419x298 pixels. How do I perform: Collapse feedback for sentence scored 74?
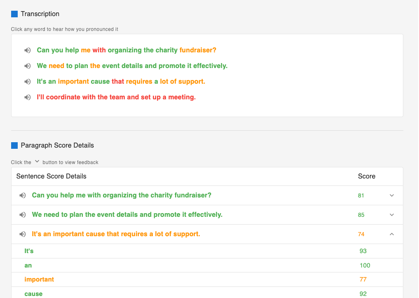click(392, 234)
